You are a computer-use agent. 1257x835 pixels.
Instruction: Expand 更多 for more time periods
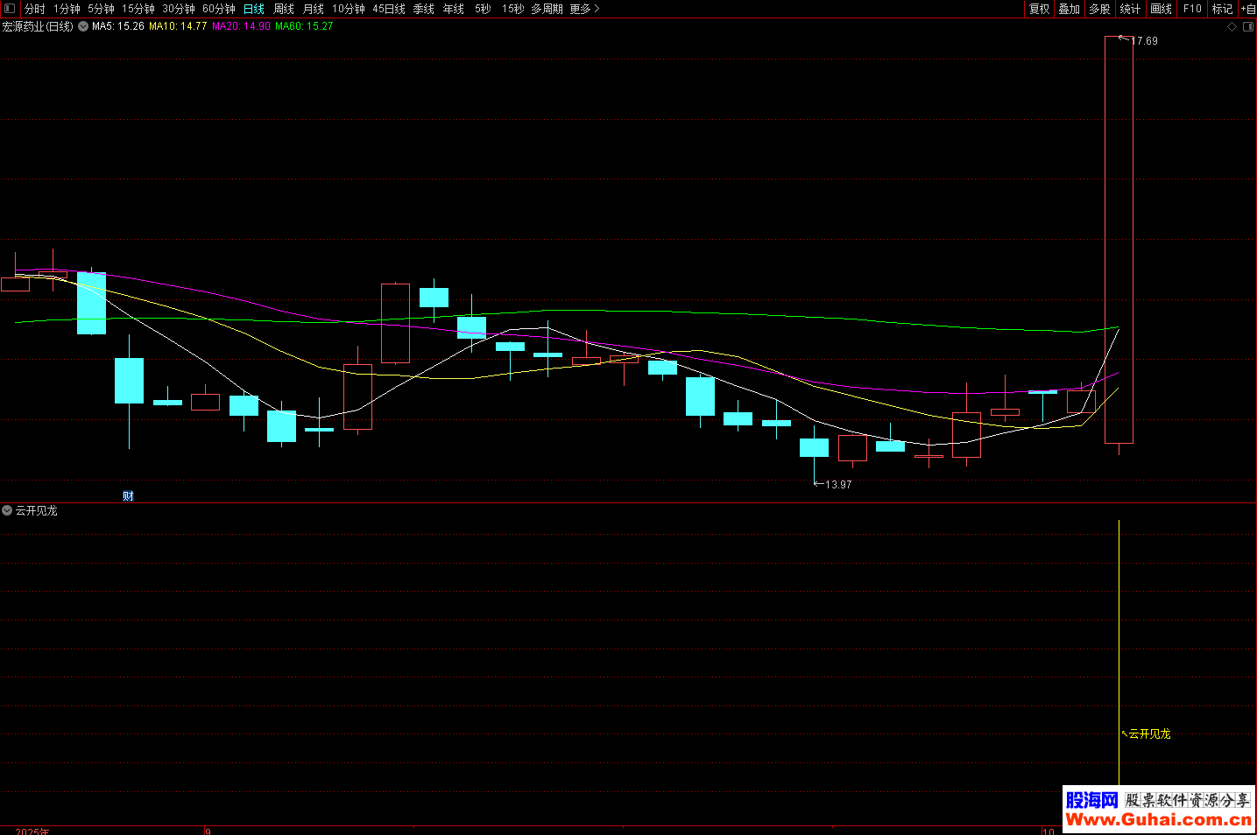coord(584,9)
